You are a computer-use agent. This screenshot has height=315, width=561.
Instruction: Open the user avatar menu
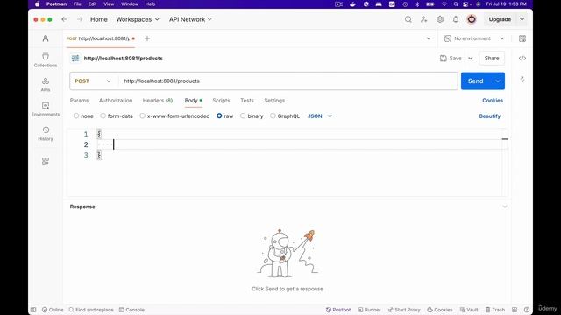(x=472, y=19)
